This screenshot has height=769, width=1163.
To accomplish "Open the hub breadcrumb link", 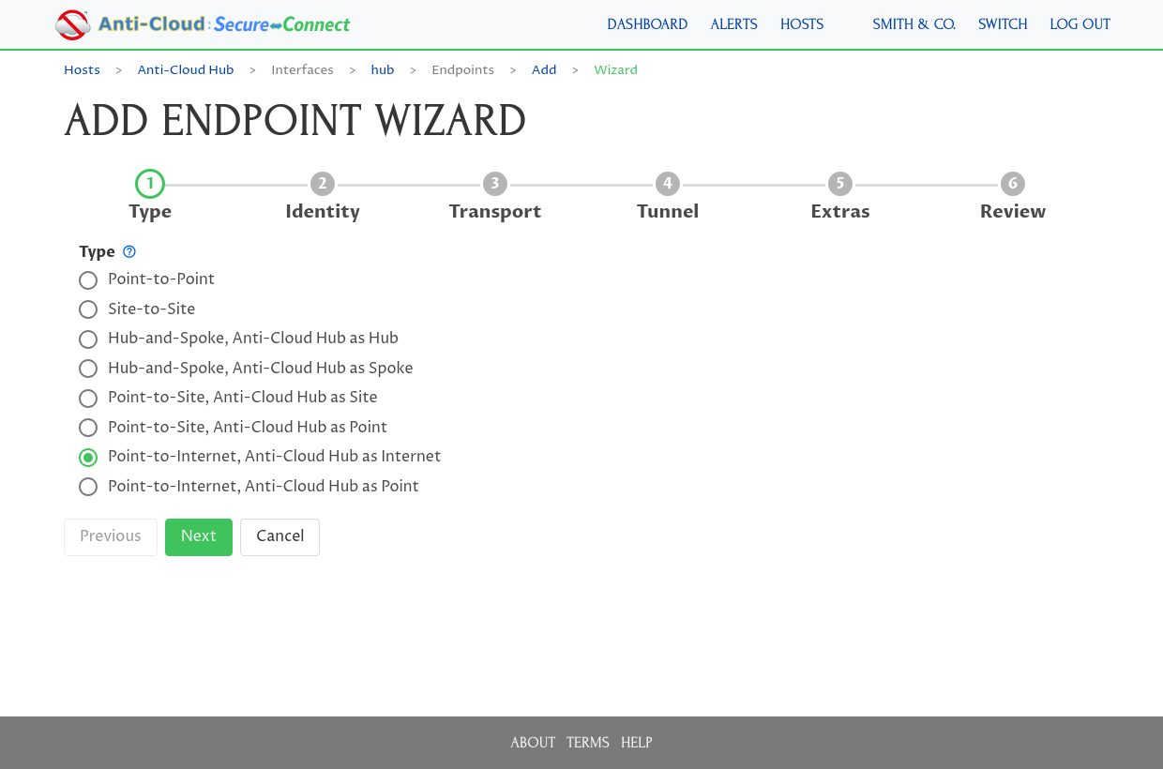I will click(383, 70).
